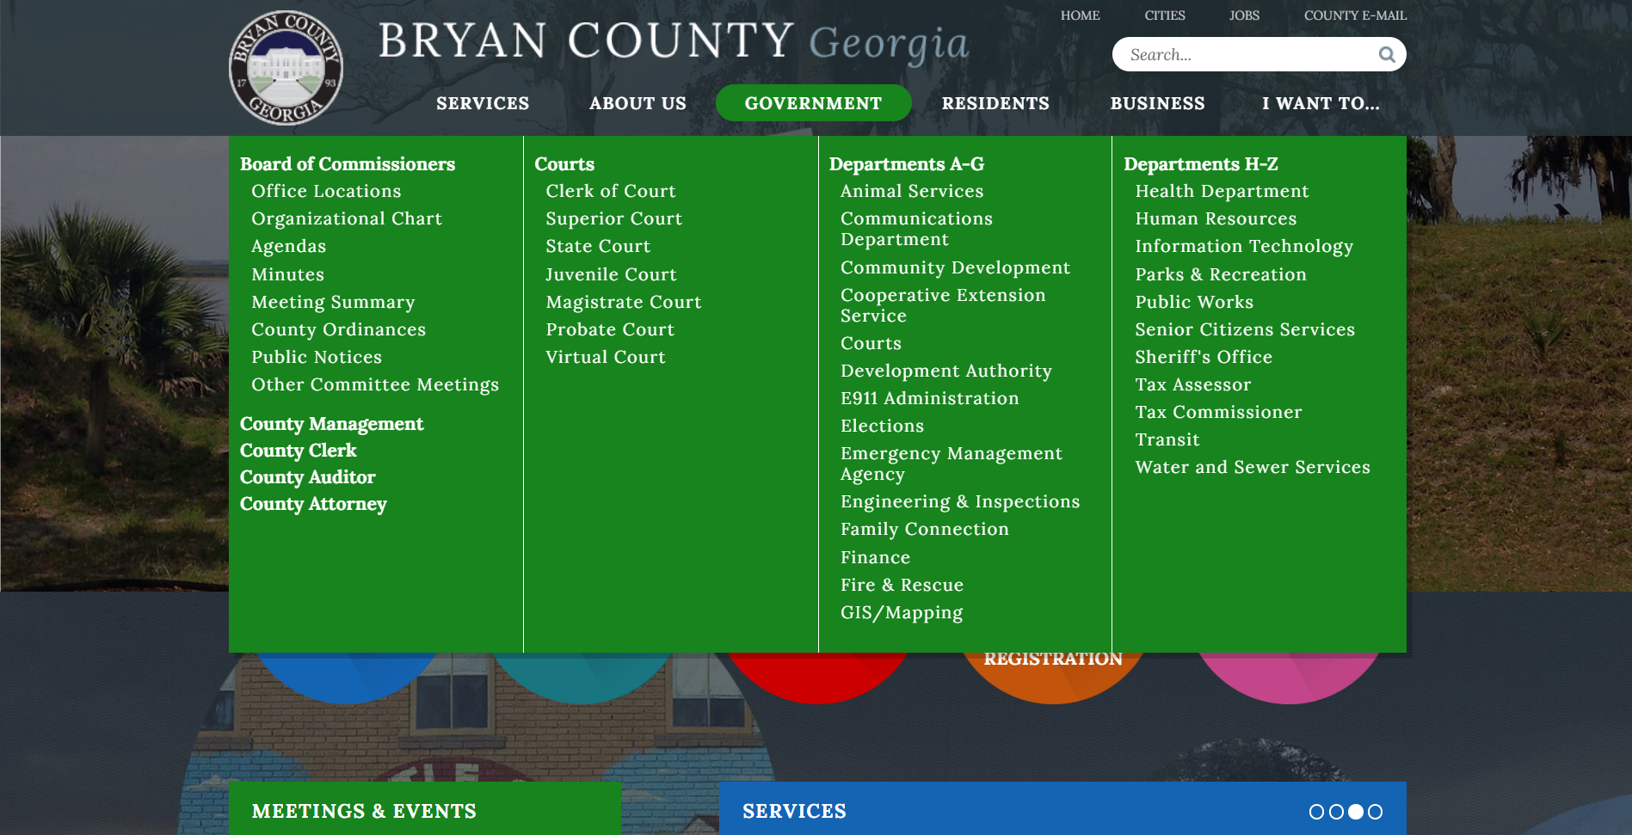
Task: Open Health Department page
Action: [x=1222, y=191]
